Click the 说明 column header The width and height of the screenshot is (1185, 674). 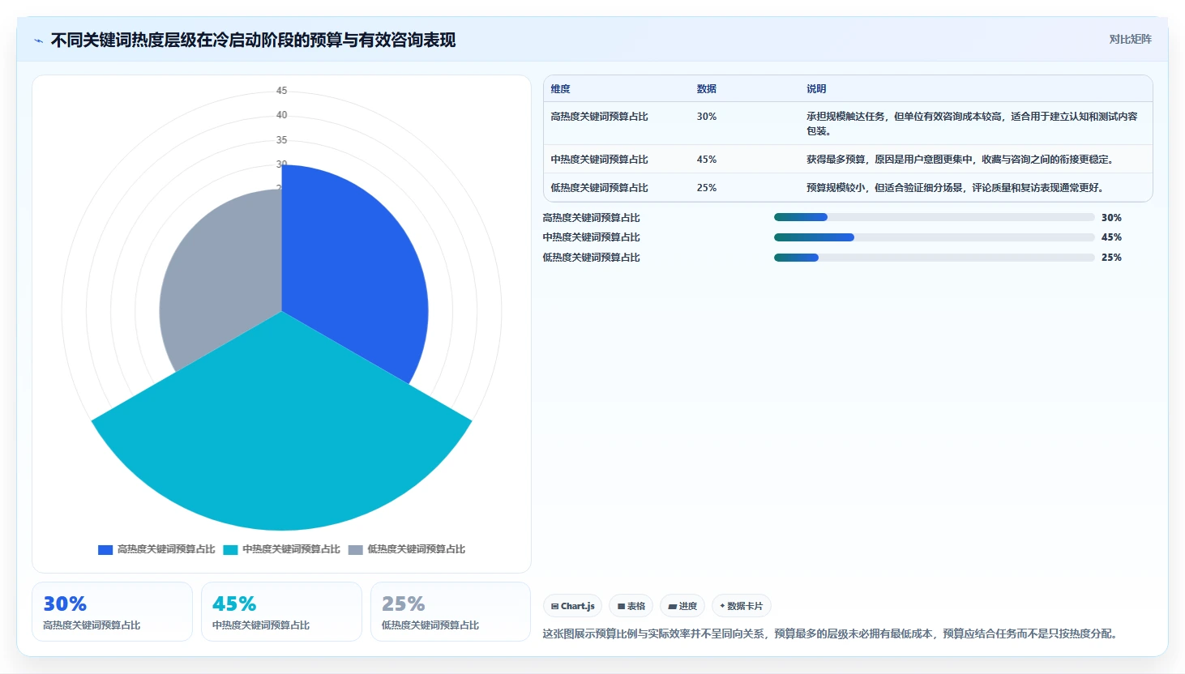click(x=816, y=89)
